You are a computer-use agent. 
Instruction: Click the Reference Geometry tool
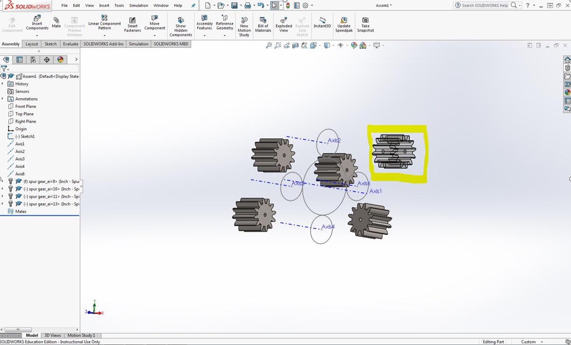coord(225,23)
